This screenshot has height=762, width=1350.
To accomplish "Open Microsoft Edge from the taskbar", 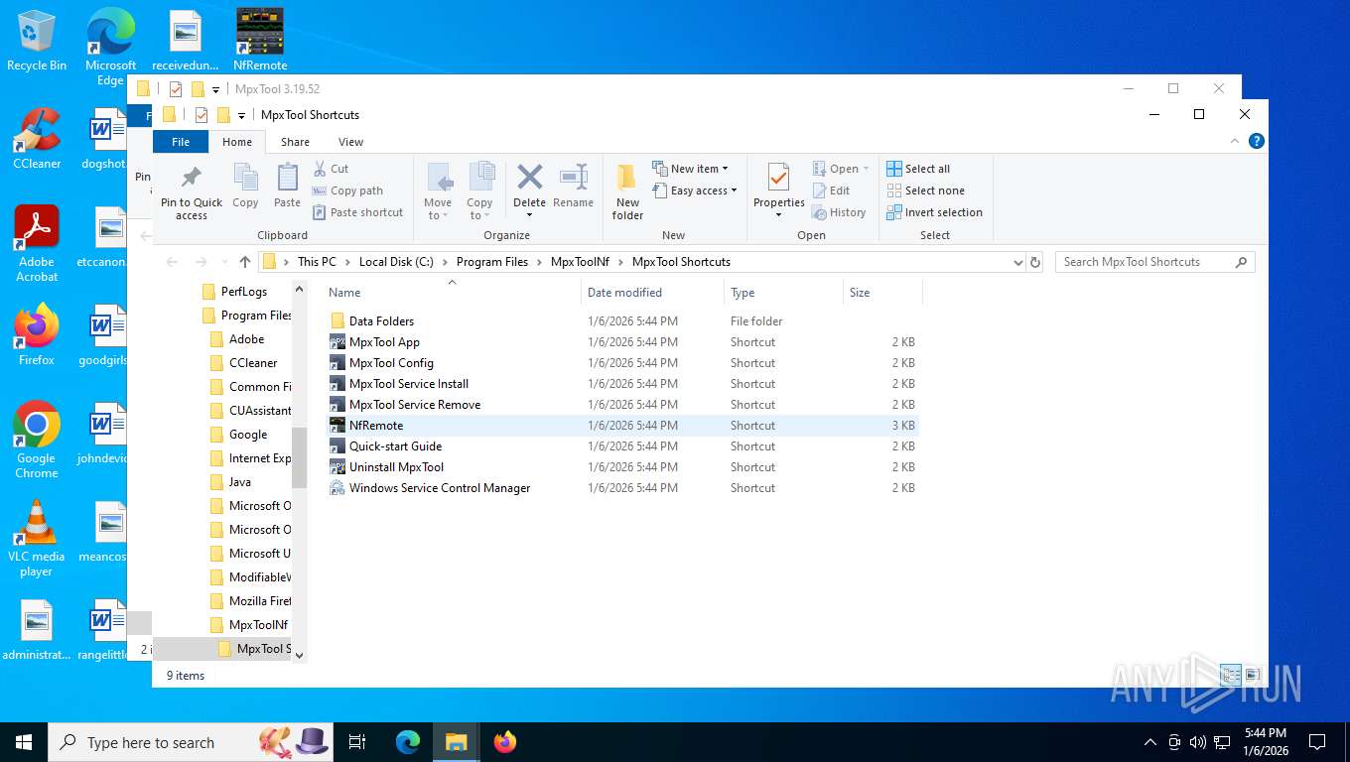I will [408, 741].
